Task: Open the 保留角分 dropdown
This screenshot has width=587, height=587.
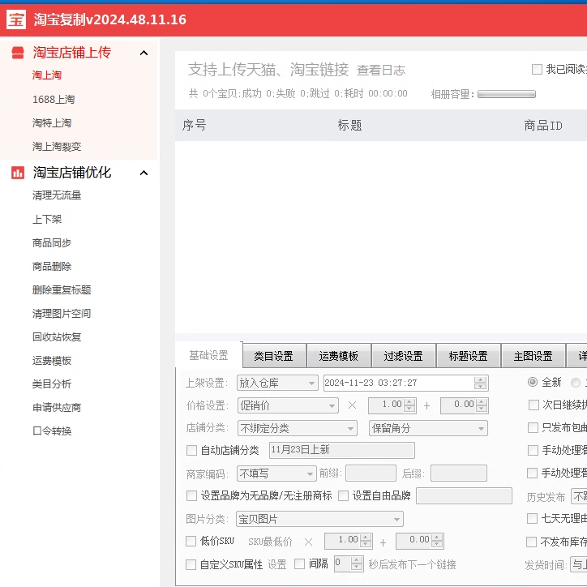Action: click(428, 428)
